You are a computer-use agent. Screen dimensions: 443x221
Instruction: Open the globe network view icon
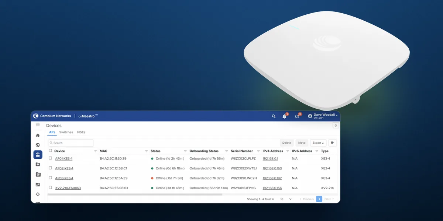click(x=38, y=145)
